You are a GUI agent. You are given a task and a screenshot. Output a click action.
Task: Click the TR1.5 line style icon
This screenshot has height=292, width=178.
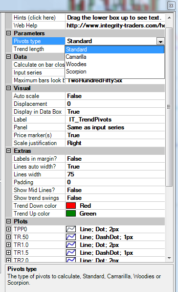pyautogui.click(x=71, y=252)
